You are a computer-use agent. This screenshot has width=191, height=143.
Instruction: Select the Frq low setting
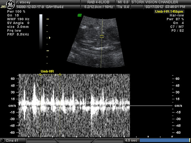tap(14, 30)
